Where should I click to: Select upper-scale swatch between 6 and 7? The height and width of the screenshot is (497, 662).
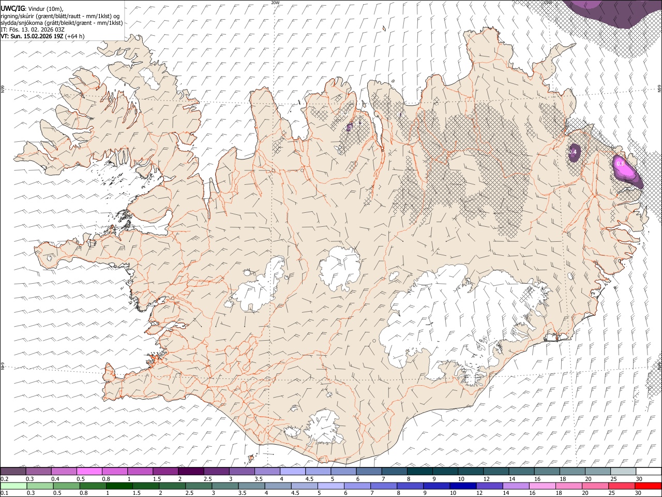(x=369, y=472)
